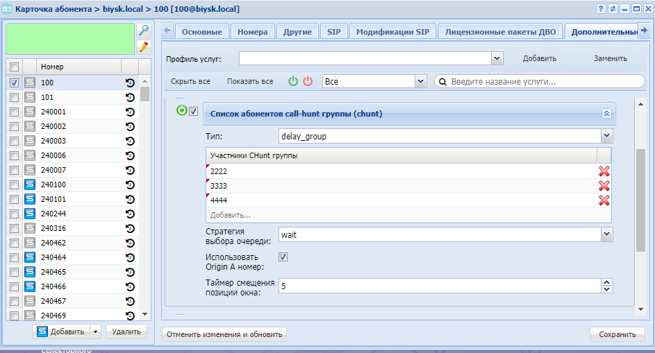
Task: Open the 'Тип' delay_group dropdown
Action: 606,136
